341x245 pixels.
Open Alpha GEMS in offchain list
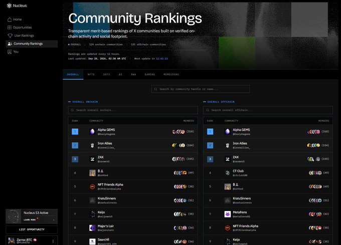point(268,132)
